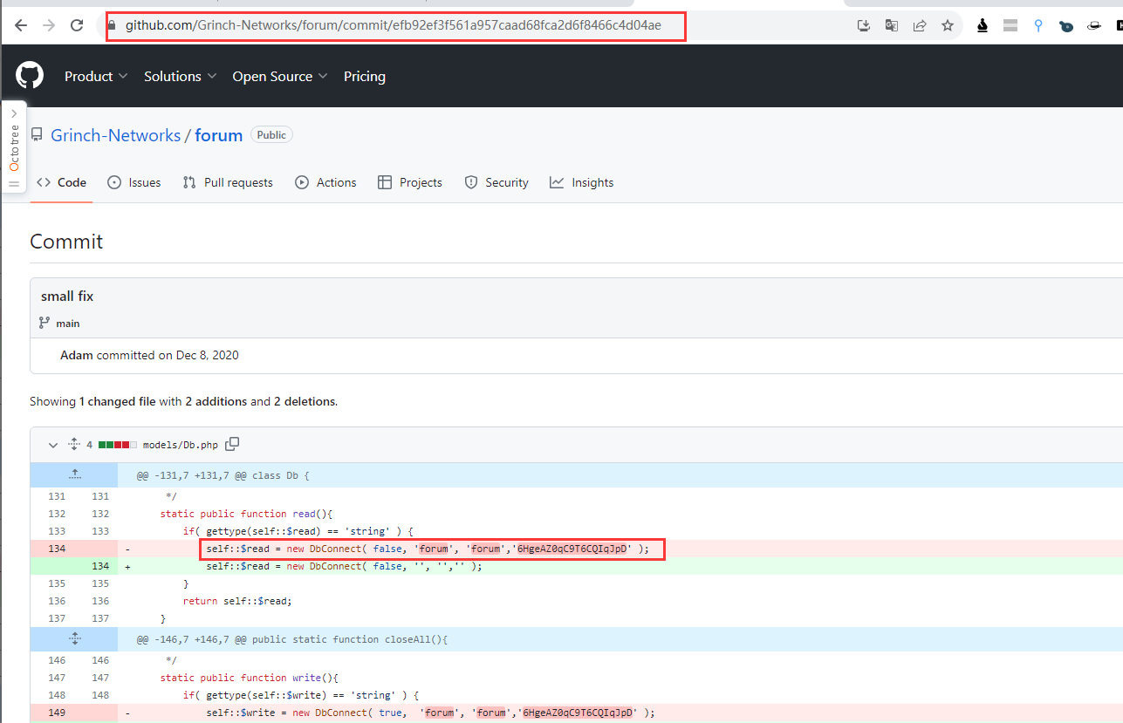Viewport: 1123px width, 723px height.
Task: Click the diffstat colored squares indicator
Action: point(118,445)
